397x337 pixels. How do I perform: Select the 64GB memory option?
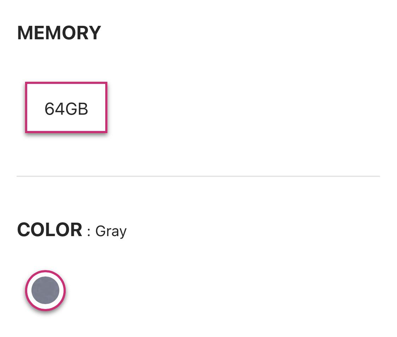point(66,108)
